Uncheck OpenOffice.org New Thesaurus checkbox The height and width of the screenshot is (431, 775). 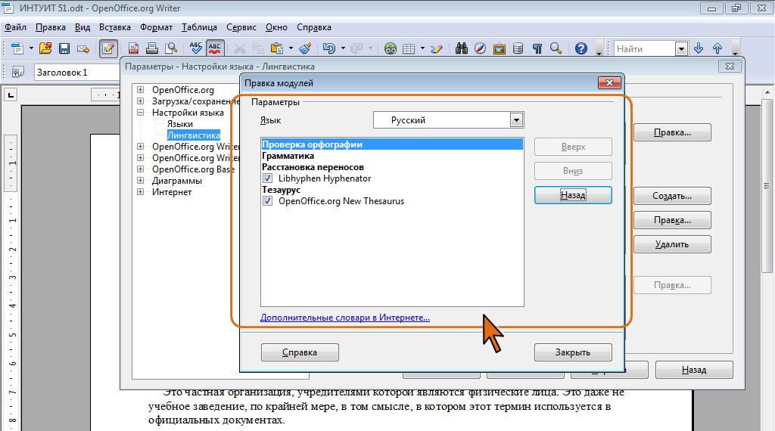pyautogui.click(x=268, y=201)
